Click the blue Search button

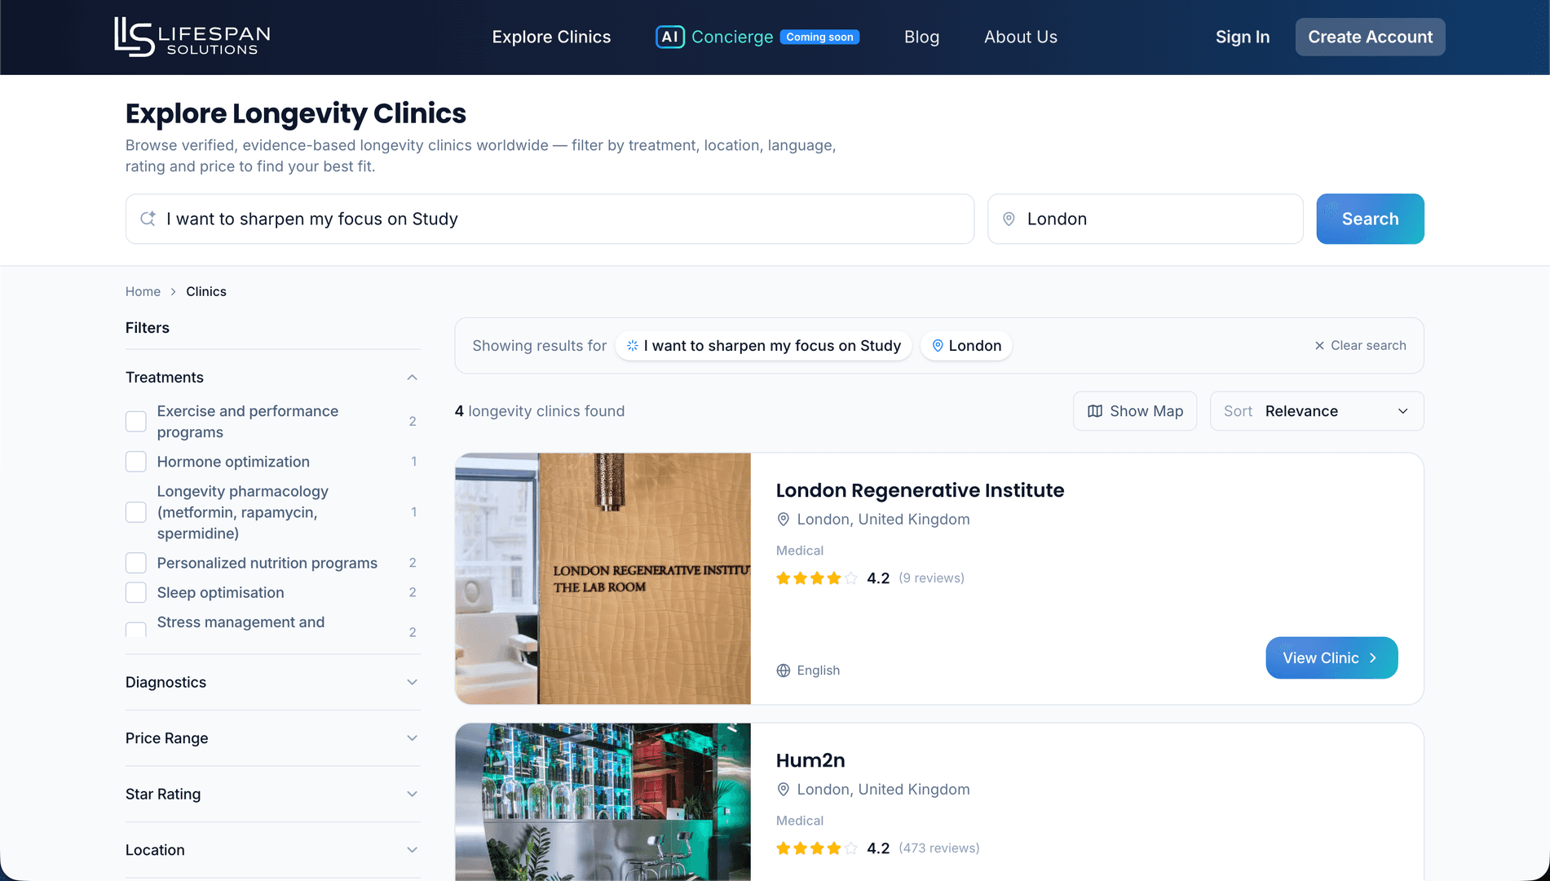(1370, 219)
